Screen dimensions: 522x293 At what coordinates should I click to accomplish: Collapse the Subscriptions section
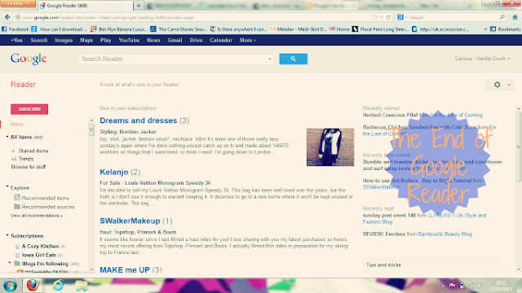[7, 235]
